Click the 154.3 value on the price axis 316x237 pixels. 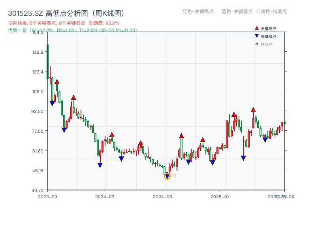[39, 34]
